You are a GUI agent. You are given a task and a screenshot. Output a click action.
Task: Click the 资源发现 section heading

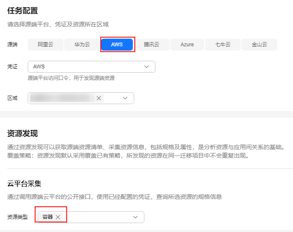[x=23, y=133]
